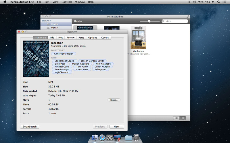Click the Manhattan title text label

[x=138, y=51]
